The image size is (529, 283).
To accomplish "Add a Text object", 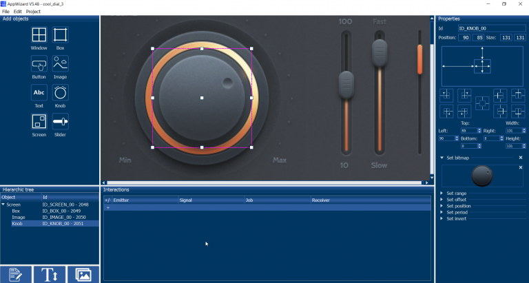I will [x=39, y=92].
